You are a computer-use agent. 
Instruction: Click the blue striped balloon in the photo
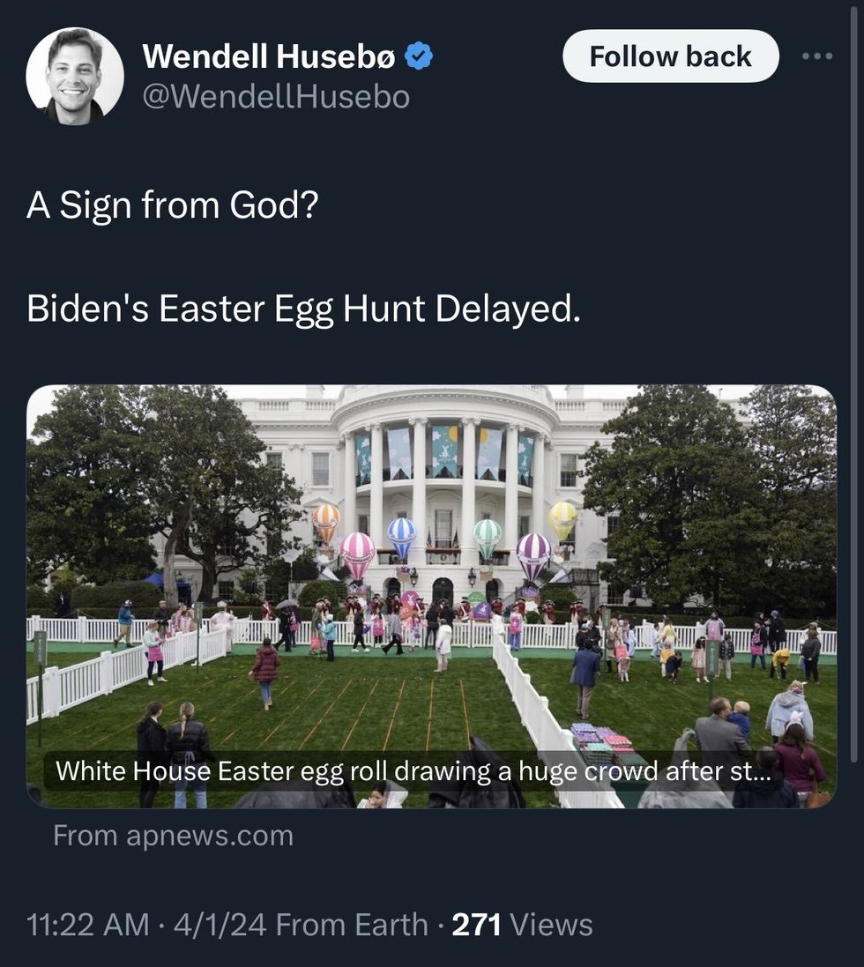point(401,534)
